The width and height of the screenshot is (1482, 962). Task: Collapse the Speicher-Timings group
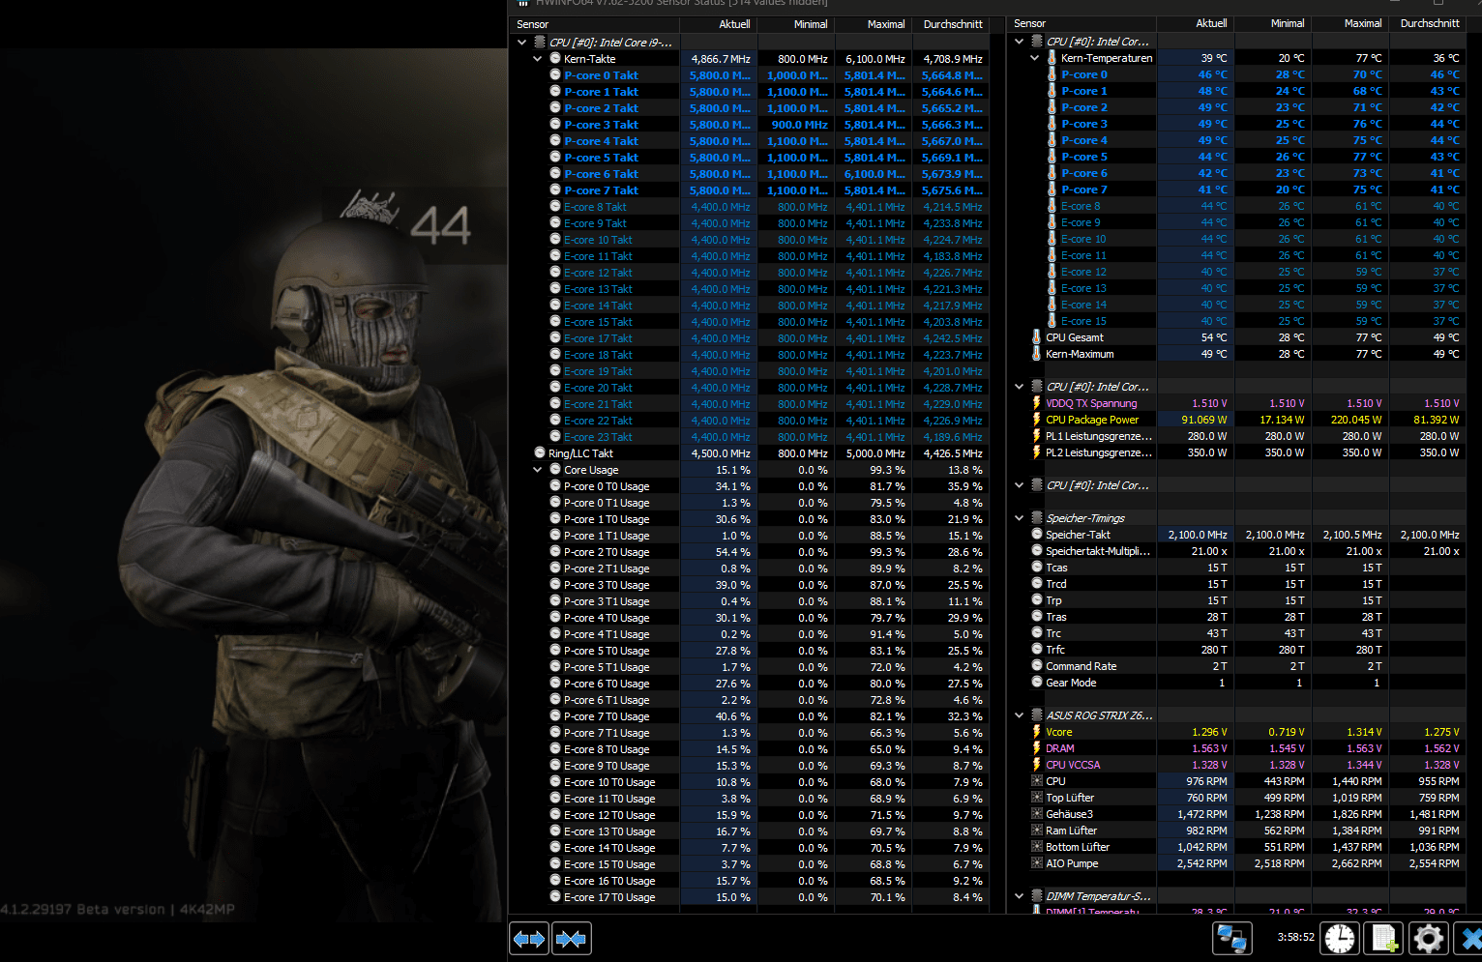tap(1020, 518)
